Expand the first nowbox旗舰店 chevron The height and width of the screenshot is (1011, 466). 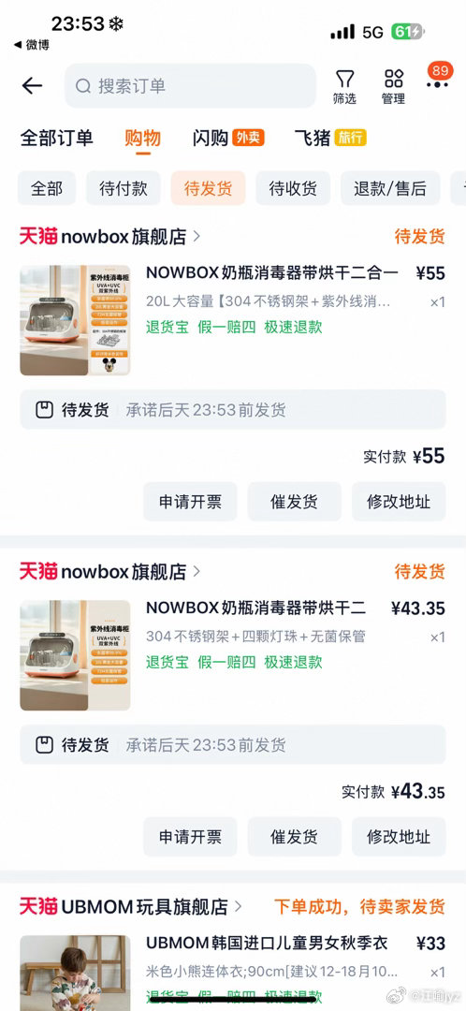point(197,236)
